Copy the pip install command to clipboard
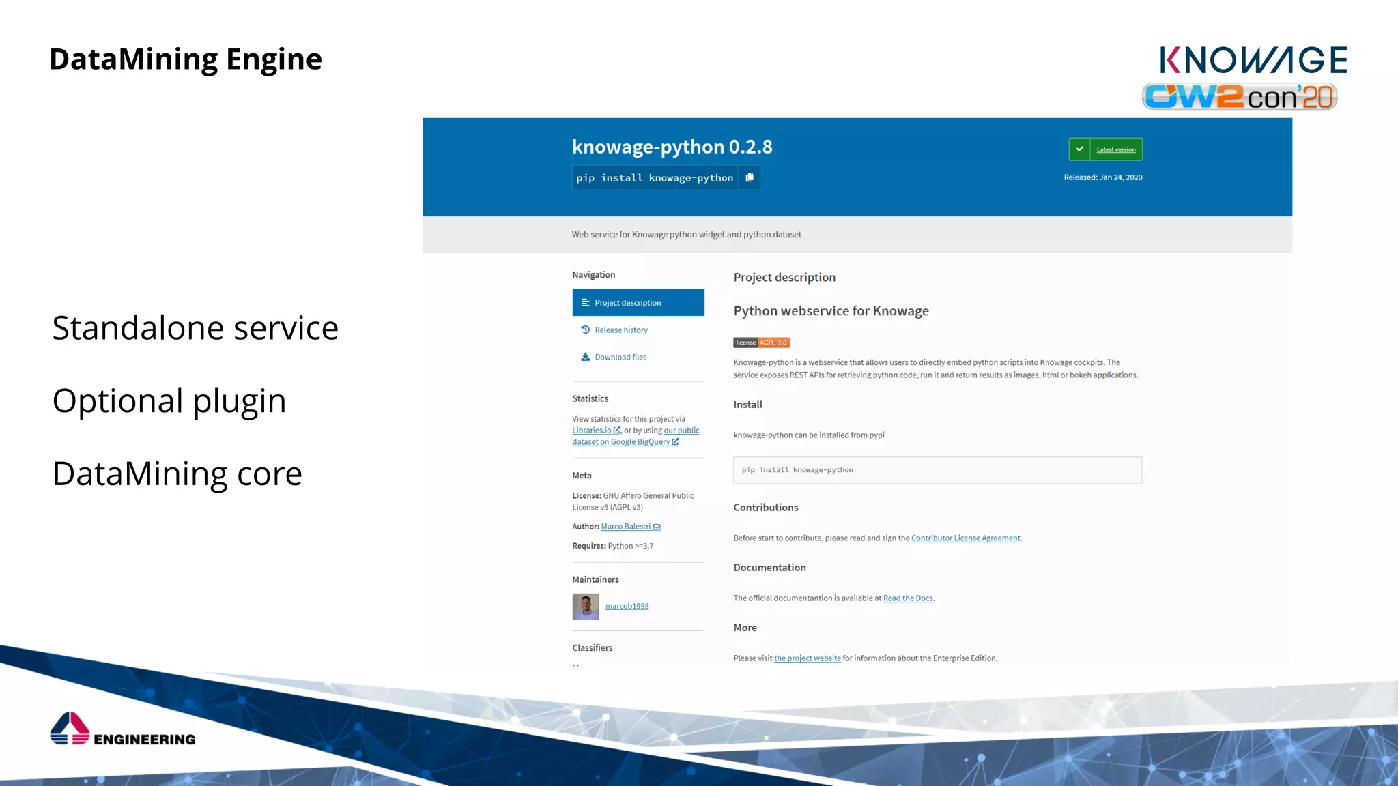1398x786 pixels. 750,177
